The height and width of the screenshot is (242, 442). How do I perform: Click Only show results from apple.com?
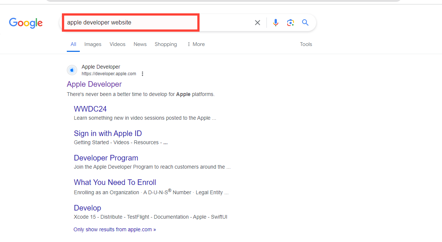pos(115,230)
